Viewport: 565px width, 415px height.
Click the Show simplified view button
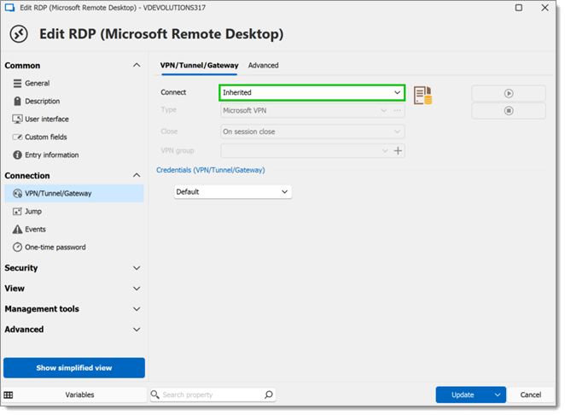click(74, 368)
